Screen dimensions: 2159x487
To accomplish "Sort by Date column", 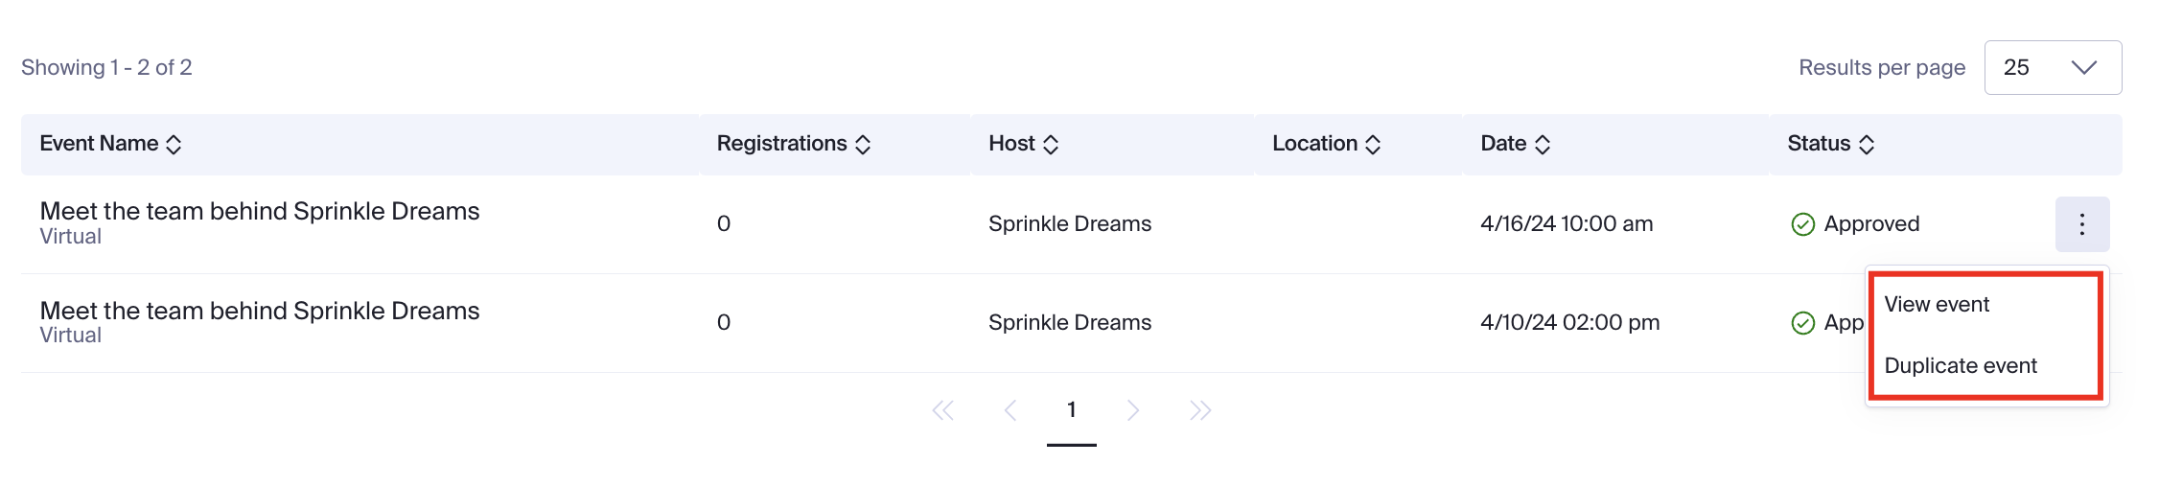I will (x=1542, y=145).
